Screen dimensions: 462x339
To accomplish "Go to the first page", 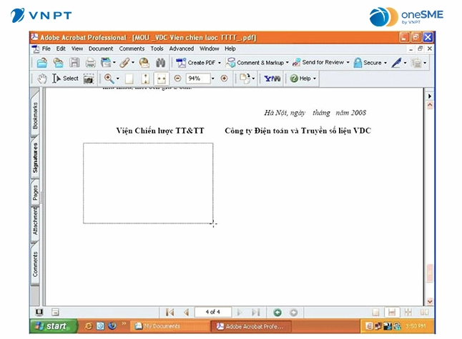I will 169,313.
